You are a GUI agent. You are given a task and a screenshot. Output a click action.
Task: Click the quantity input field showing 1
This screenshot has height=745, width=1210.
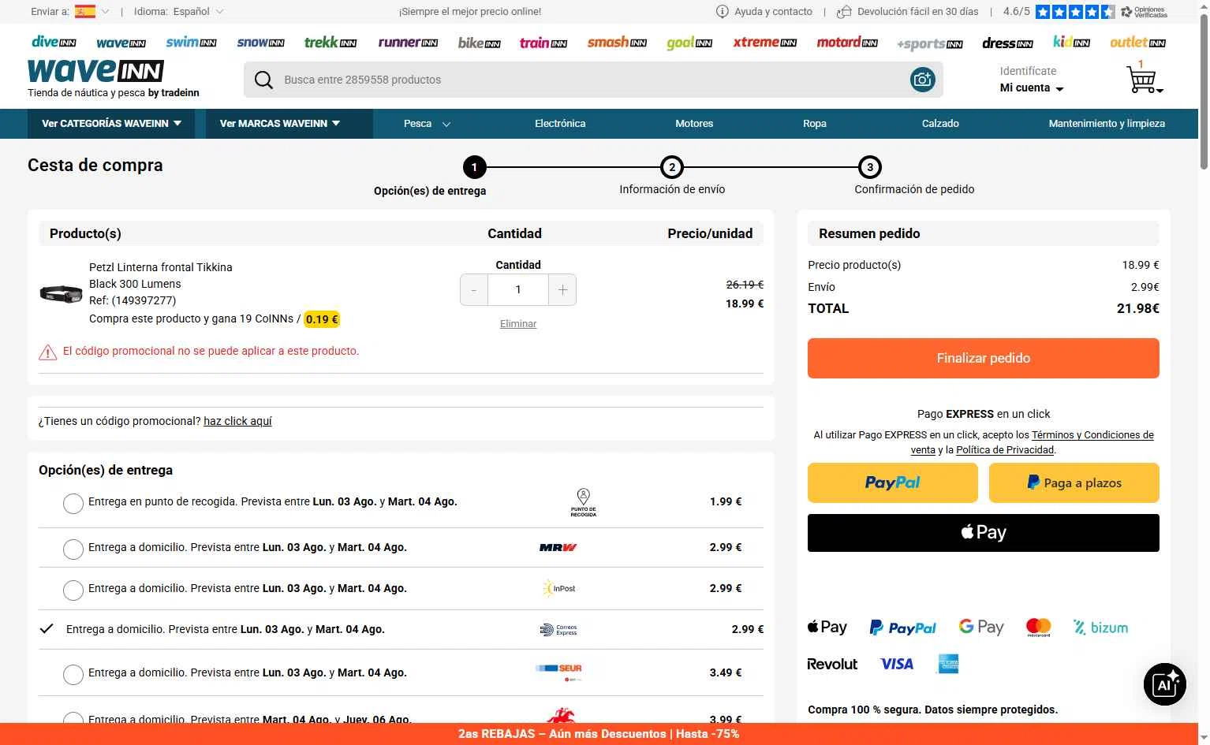pos(518,289)
